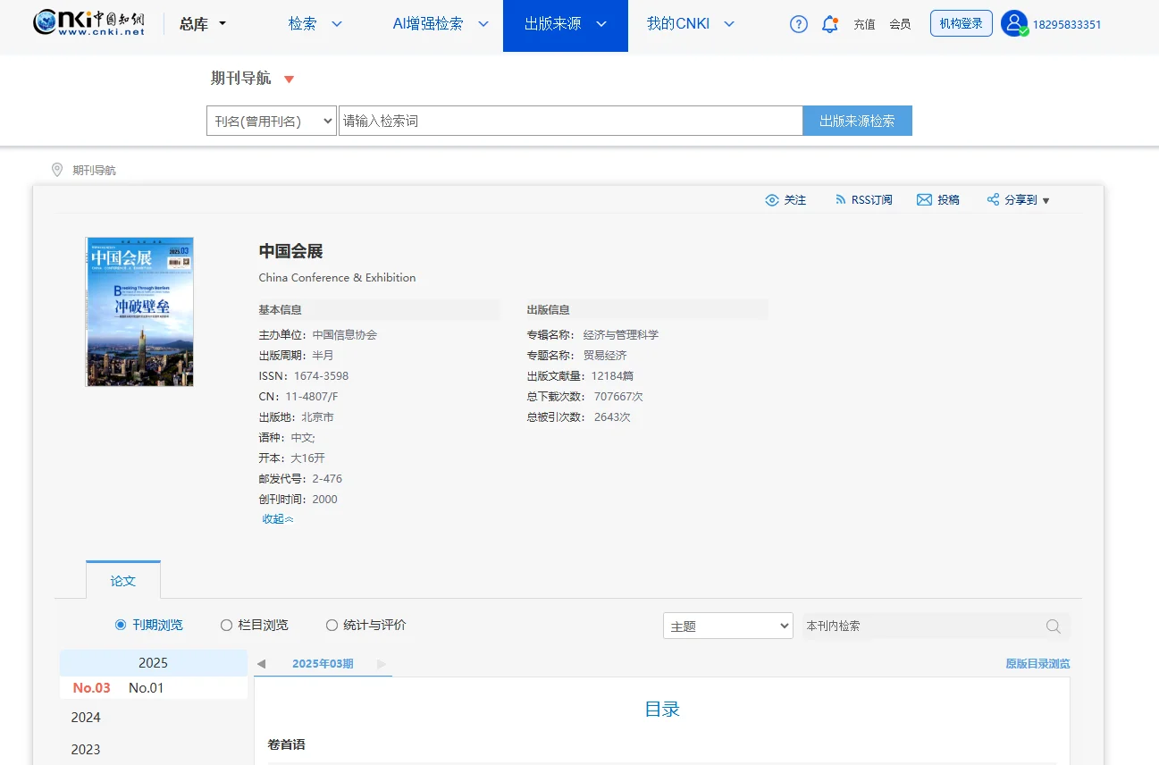The image size is (1159, 765).
Task: Click the 投稿 envelope submission icon
Action: point(924,200)
